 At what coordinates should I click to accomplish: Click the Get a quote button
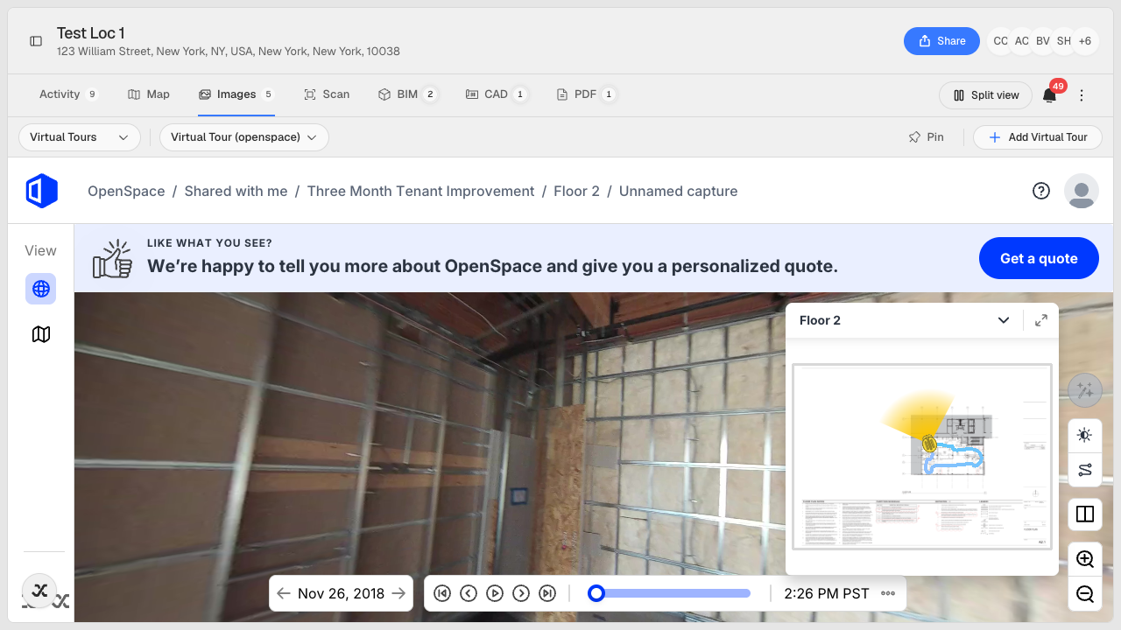pos(1039,258)
